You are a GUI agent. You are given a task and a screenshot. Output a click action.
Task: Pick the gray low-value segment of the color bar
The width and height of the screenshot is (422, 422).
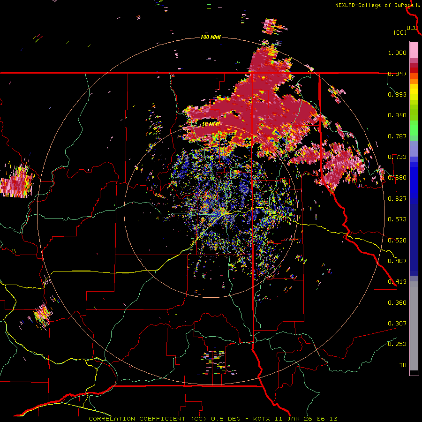point(414,326)
